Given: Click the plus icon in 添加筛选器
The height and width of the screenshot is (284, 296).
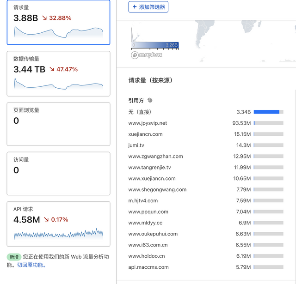Looking at the screenshot, I should (x=135, y=7).
